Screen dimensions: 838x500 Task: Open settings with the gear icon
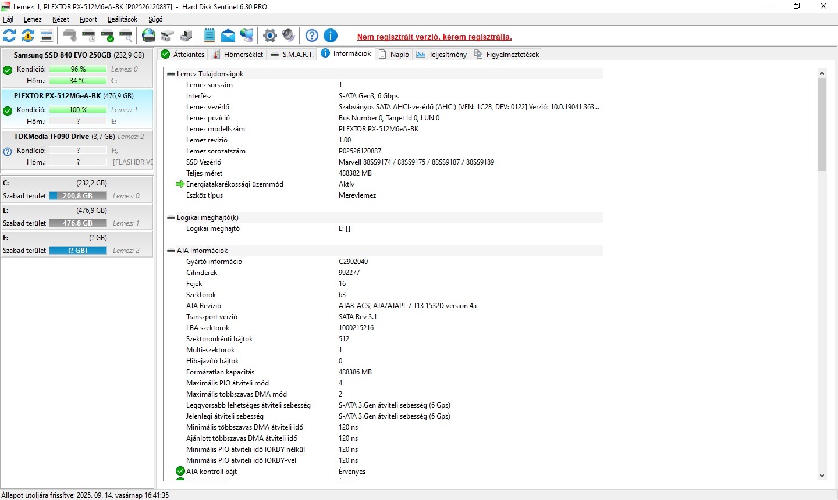coord(269,35)
